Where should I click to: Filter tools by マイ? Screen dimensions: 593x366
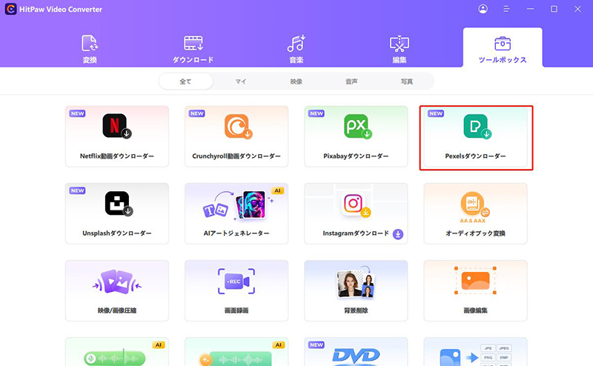click(x=240, y=81)
